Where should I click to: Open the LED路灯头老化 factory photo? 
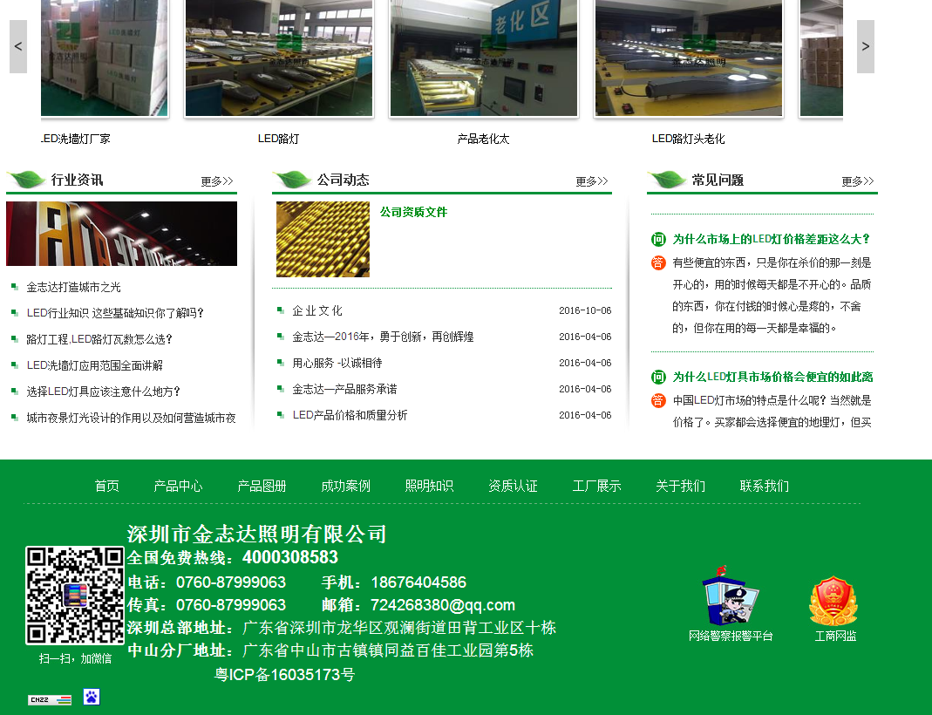click(x=688, y=58)
